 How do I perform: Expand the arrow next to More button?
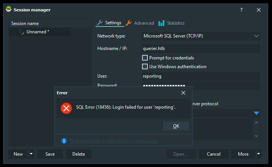point(258,154)
